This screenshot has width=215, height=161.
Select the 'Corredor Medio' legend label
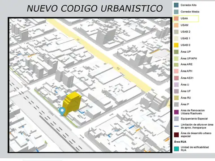pos(190,12)
